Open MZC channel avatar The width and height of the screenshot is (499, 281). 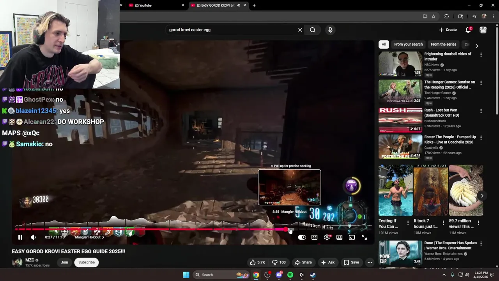point(17,262)
